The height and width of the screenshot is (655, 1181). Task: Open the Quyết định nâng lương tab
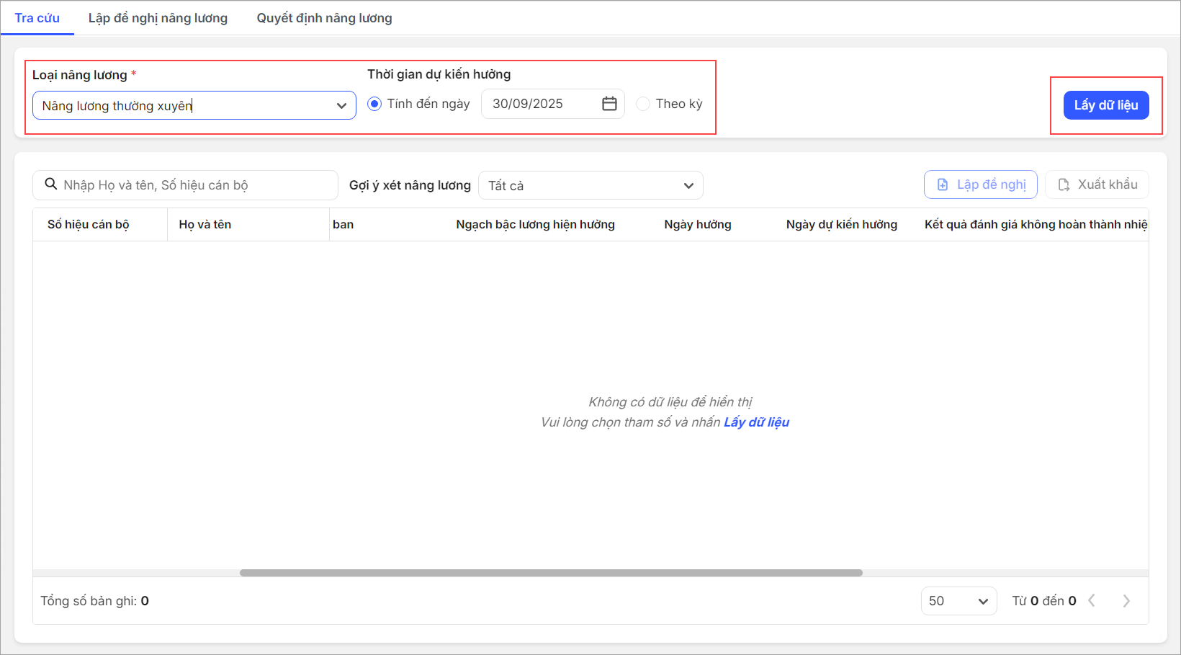pyautogui.click(x=324, y=18)
